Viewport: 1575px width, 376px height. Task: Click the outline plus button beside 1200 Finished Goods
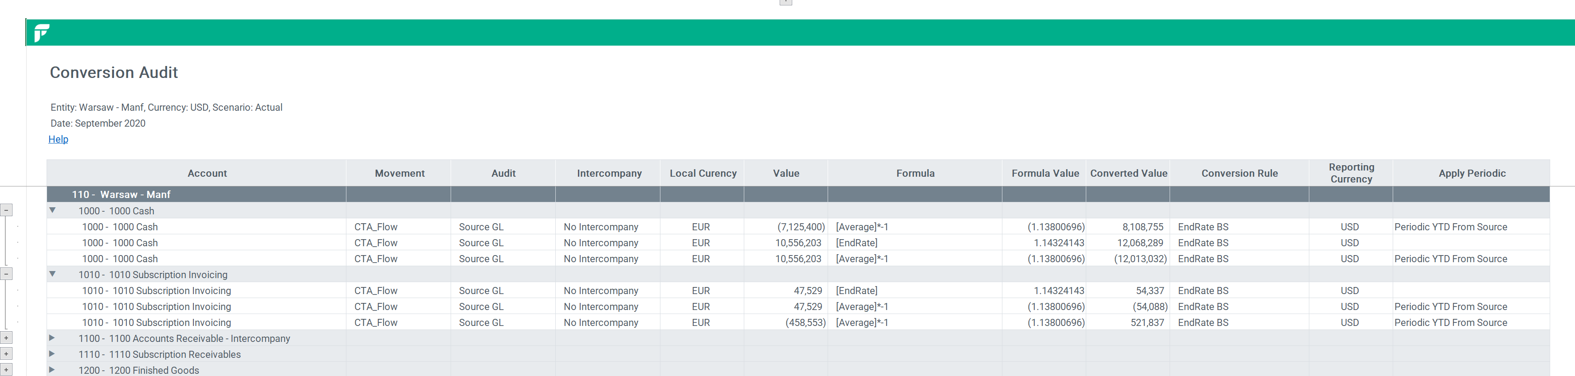click(x=6, y=369)
